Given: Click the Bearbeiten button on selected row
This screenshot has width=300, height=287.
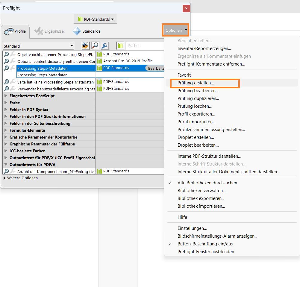Looking at the screenshot, I should [155, 68].
